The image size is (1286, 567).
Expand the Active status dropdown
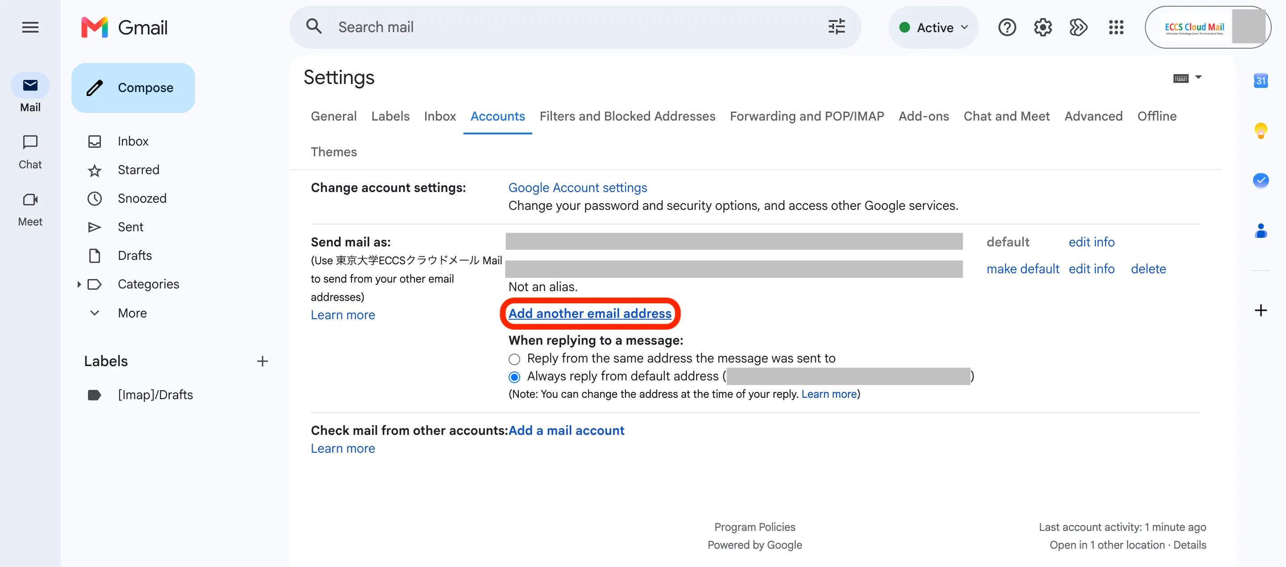pyautogui.click(x=933, y=27)
